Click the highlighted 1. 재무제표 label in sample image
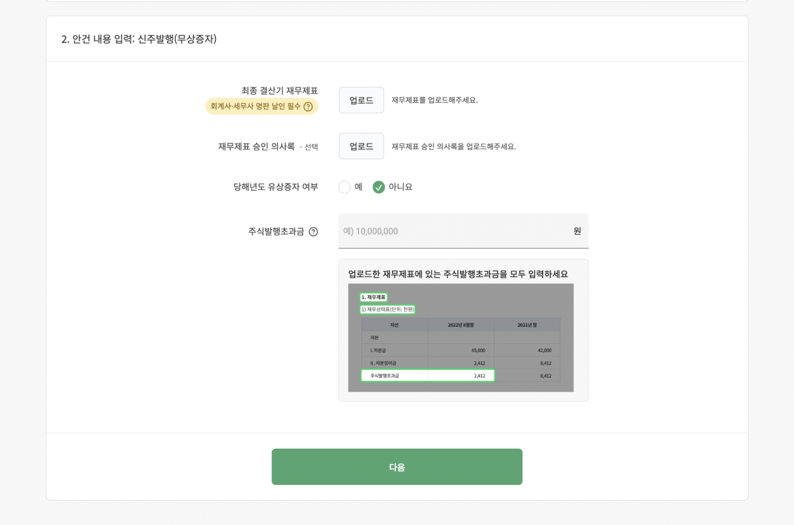The image size is (794, 525). click(x=374, y=296)
